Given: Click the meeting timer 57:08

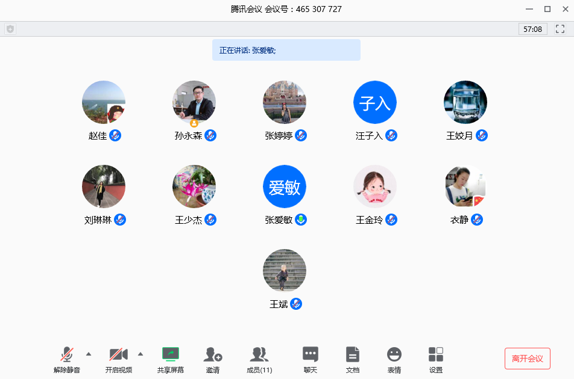Looking at the screenshot, I should coord(532,29).
